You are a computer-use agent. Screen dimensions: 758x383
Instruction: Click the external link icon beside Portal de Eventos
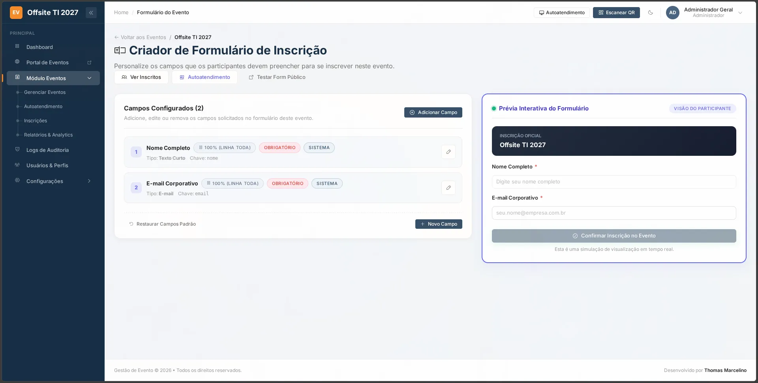click(89, 62)
